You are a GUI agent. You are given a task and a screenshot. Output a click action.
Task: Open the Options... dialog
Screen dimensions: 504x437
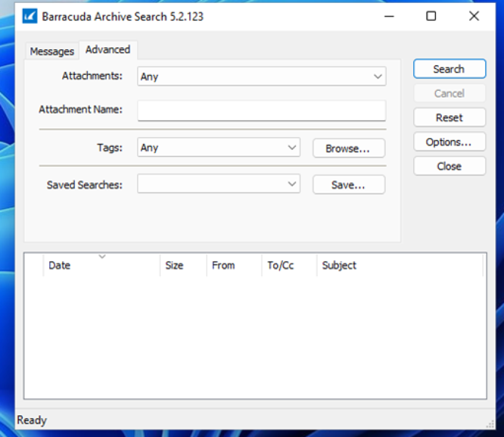(x=449, y=142)
